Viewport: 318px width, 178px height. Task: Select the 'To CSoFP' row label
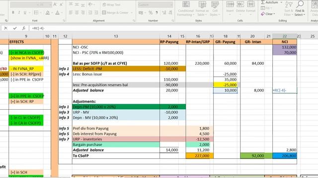[x=116, y=156]
